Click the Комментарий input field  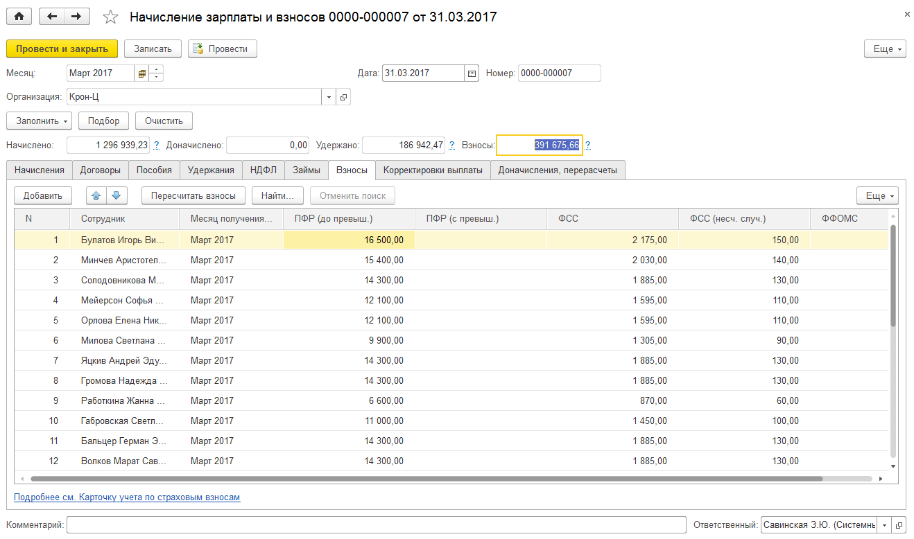coord(377,524)
